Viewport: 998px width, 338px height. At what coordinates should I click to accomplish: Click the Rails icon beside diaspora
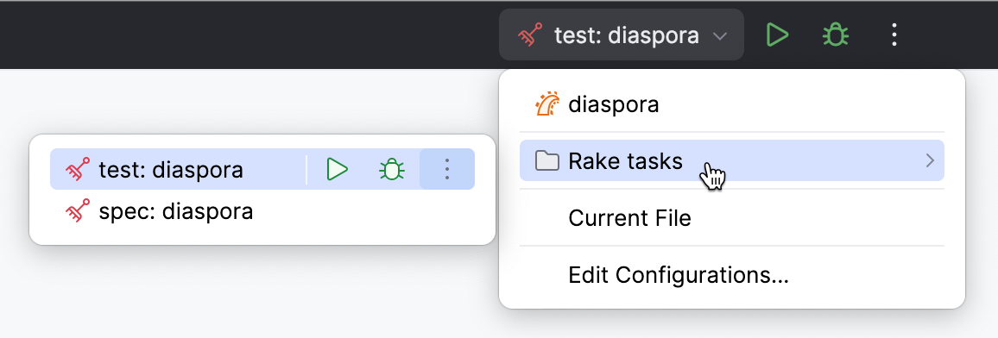pos(547,104)
